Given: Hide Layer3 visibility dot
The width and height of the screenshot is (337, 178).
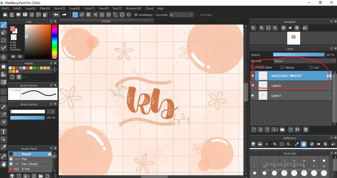Looking at the screenshot, I should [253, 95].
